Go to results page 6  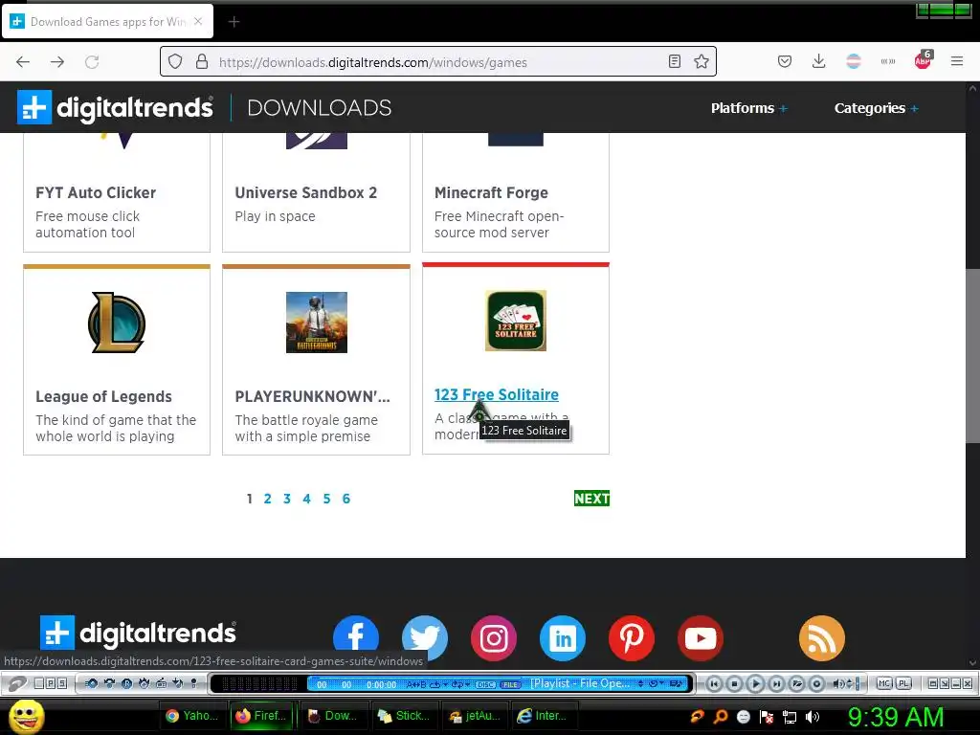coord(346,499)
